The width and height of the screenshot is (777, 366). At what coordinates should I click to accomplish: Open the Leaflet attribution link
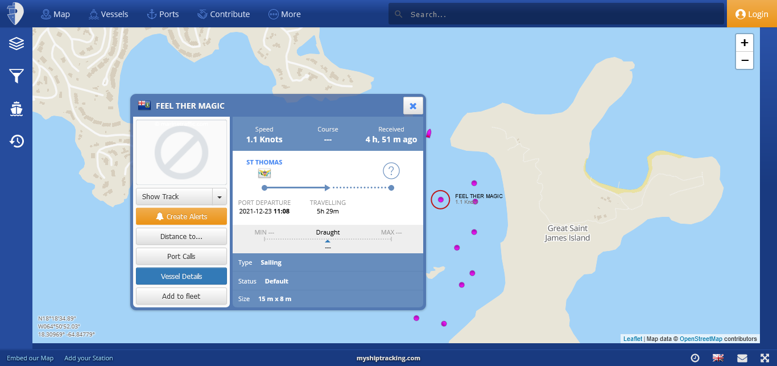click(x=633, y=339)
